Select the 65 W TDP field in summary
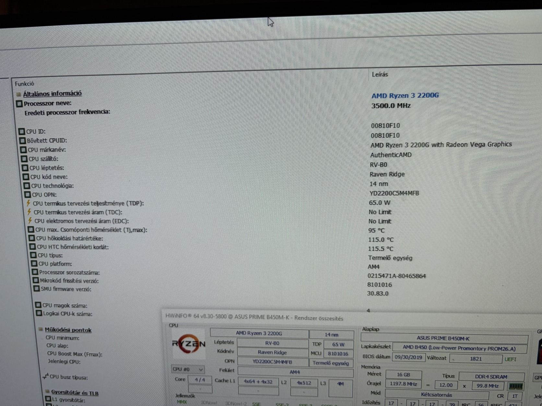Image resolution: width=542 pixels, height=406 pixels. (x=338, y=344)
